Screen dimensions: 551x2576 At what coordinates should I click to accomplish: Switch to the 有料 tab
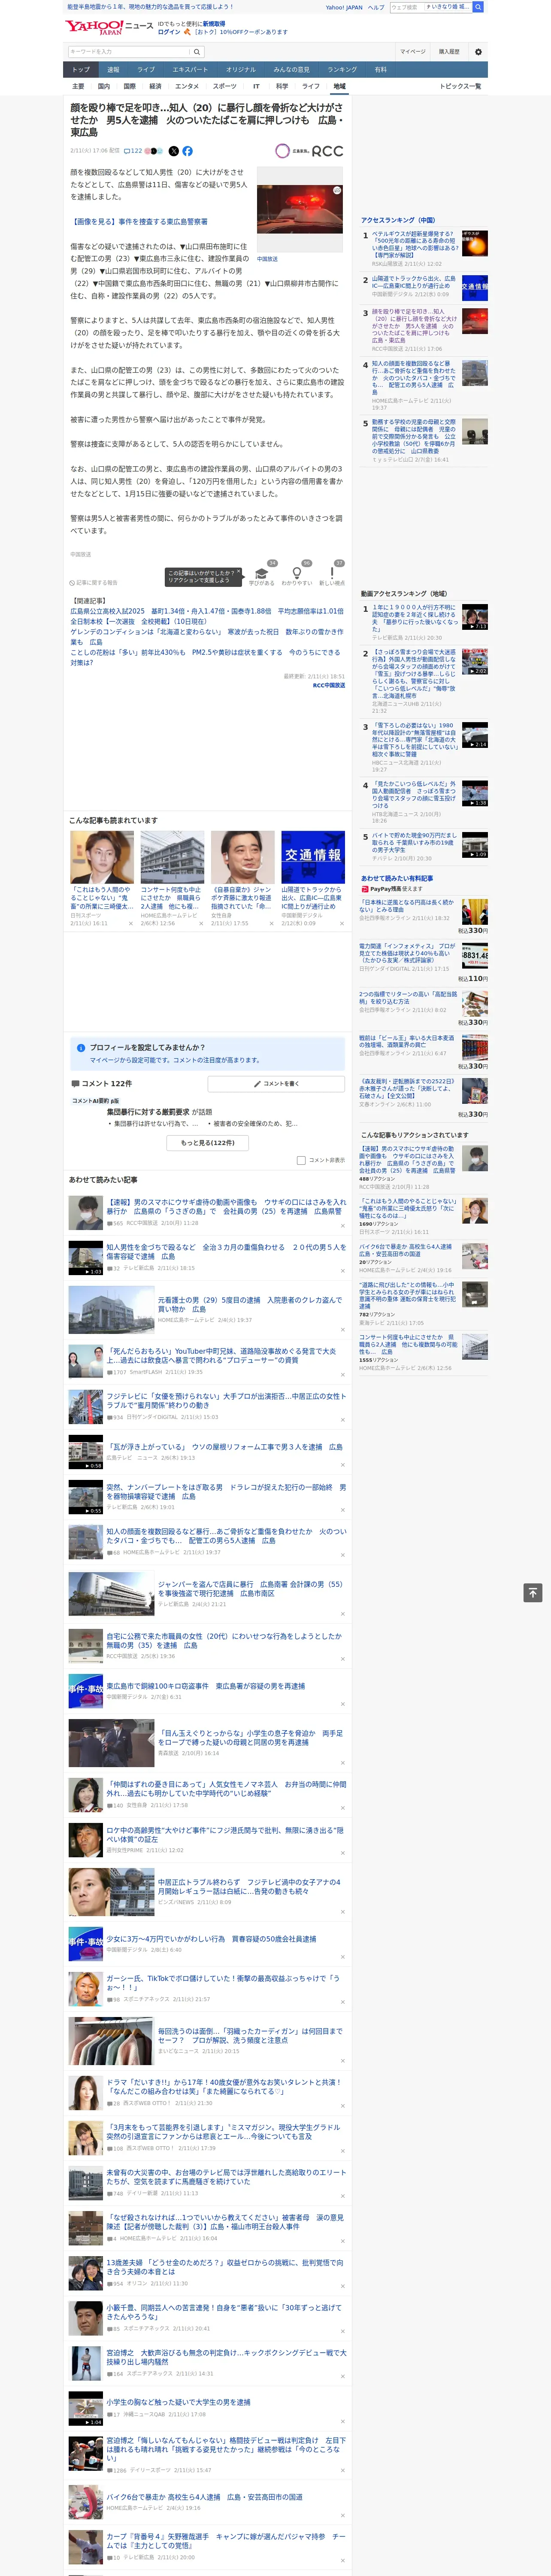(x=380, y=69)
